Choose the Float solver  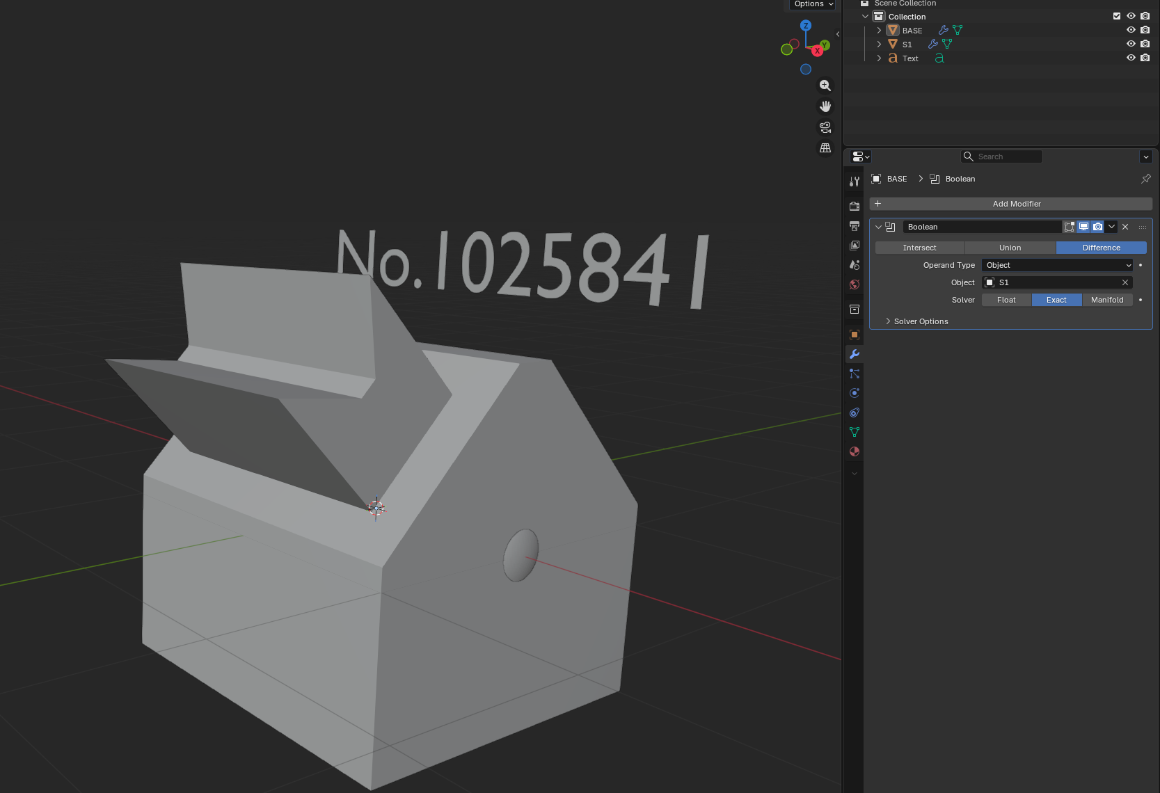point(1006,300)
